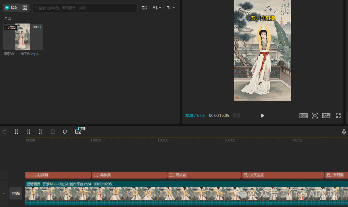Image resolution: width=348 pixels, height=207 pixels.
Task: Open the media sort order dropdown
Action: [x=157, y=8]
